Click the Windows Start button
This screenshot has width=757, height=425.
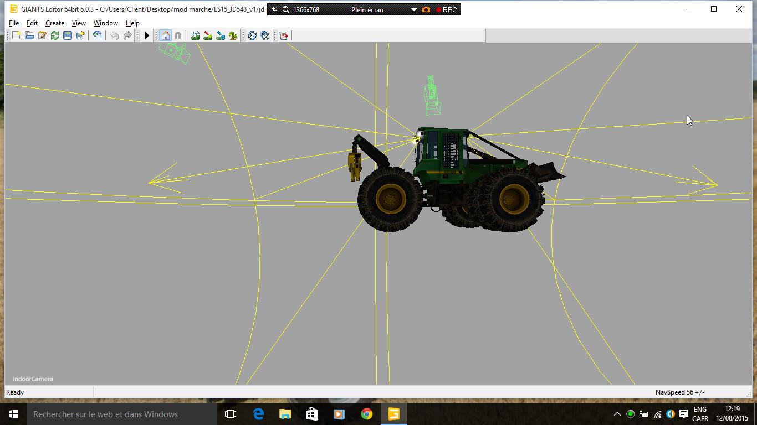click(x=13, y=414)
